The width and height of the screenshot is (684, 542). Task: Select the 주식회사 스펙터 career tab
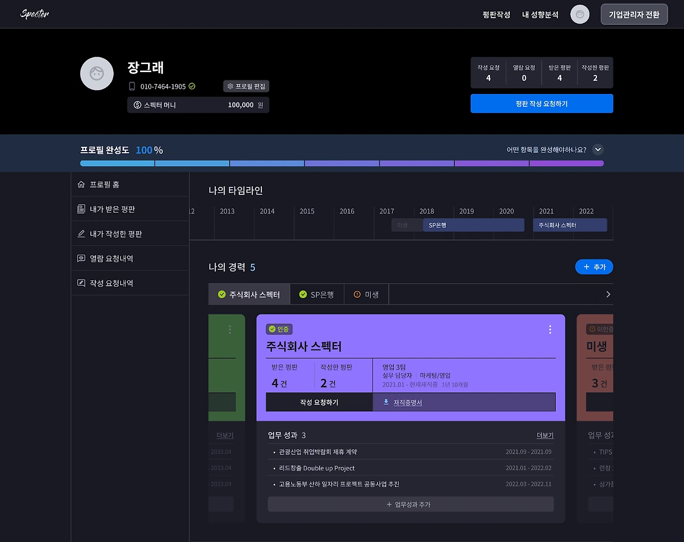249,295
